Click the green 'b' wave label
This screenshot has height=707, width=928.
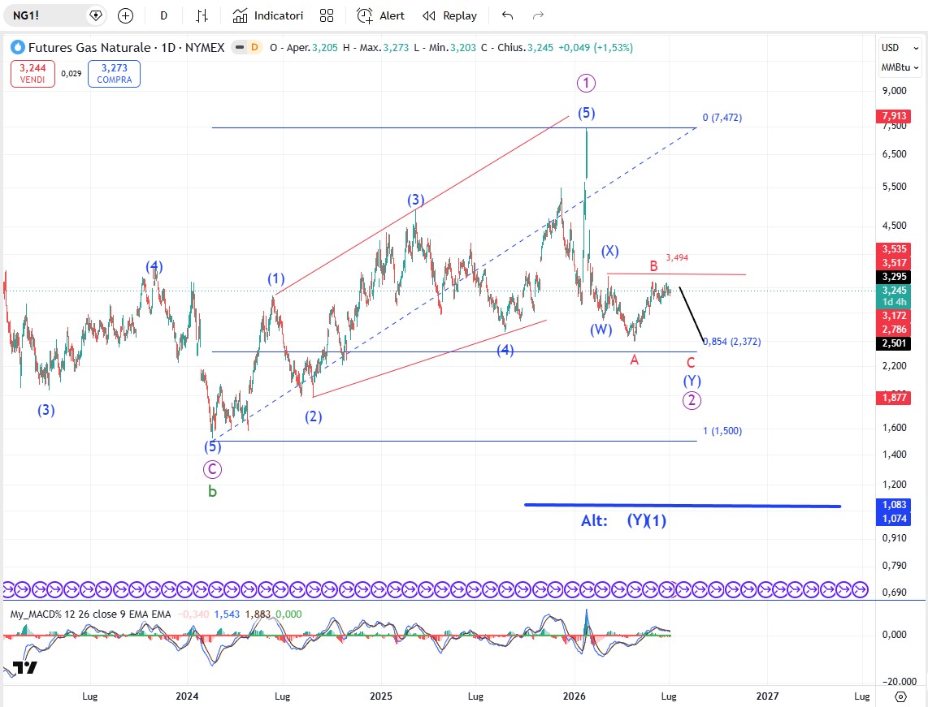[212, 491]
